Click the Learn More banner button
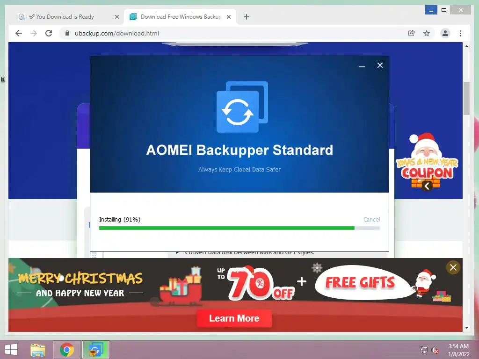Viewport: 479px width, 359px height. (x=234, y=318)
